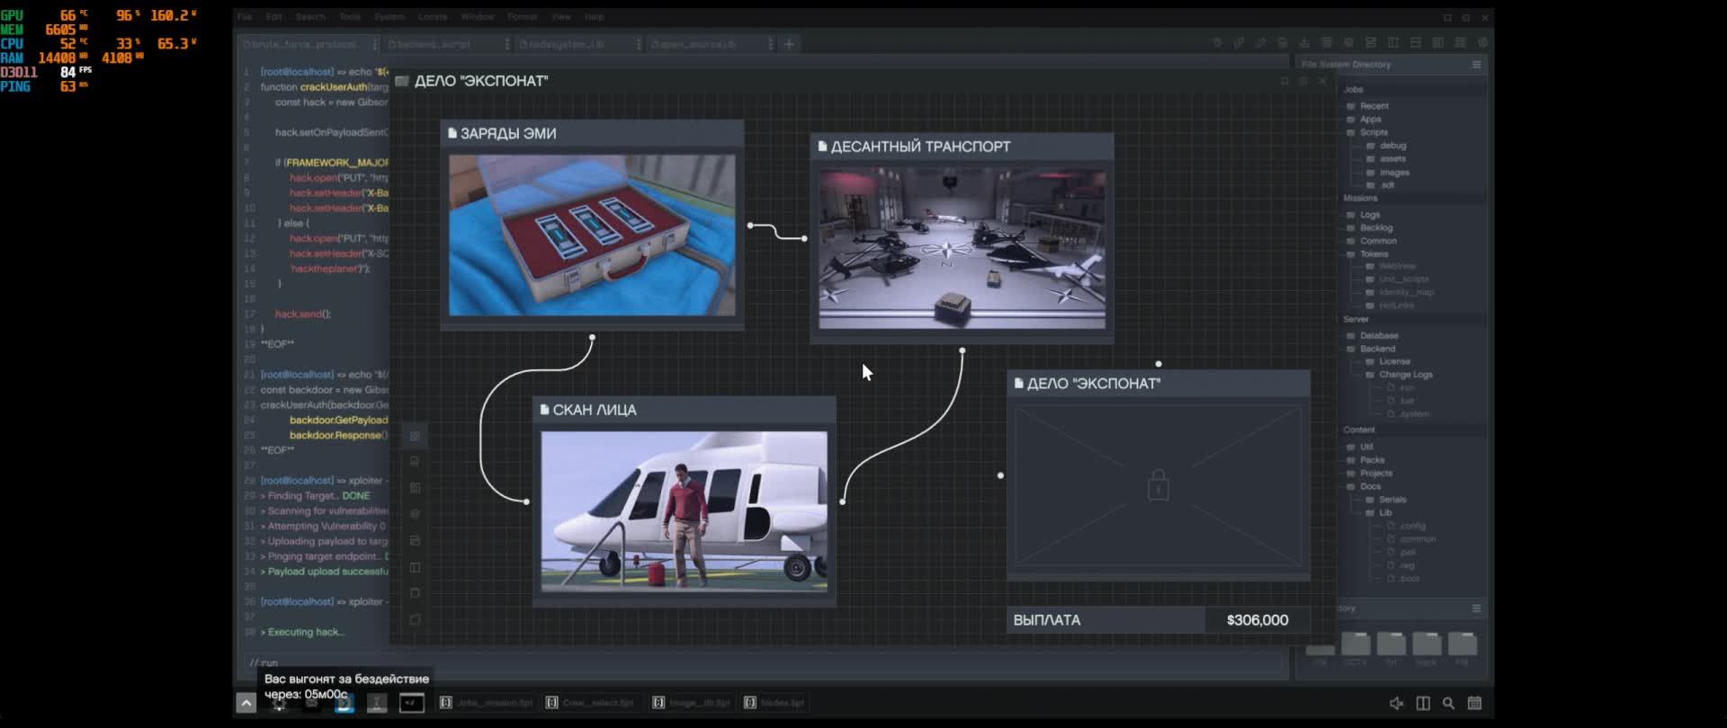The width and height of the screenshot is (1727, 728).
Task: Open the Util folder under Content
Action: 1360,447
